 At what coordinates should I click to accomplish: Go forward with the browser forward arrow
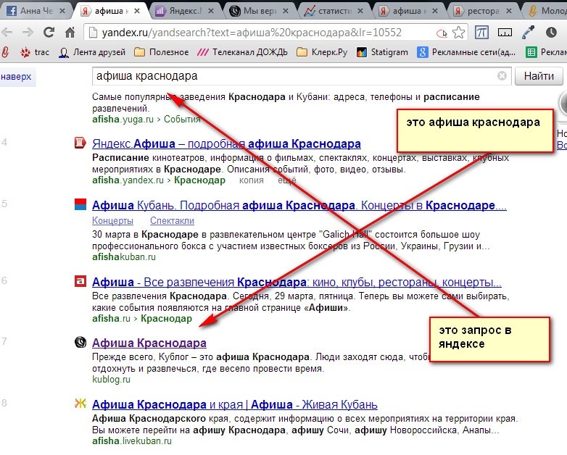click(x=28, y=33)
